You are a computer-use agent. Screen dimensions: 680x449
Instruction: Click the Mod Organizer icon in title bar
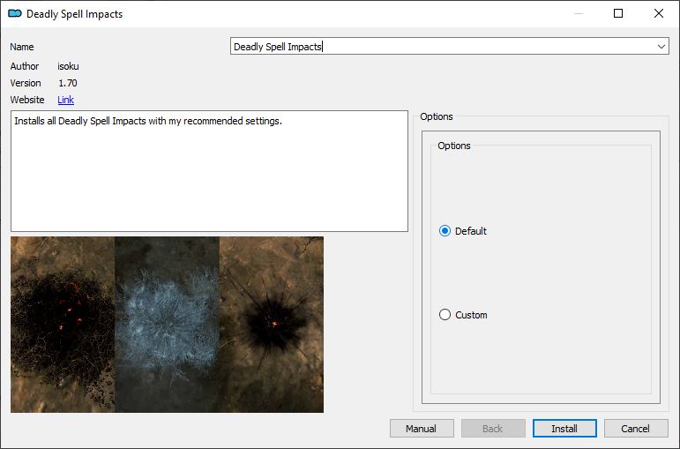[x=15, y=14]
